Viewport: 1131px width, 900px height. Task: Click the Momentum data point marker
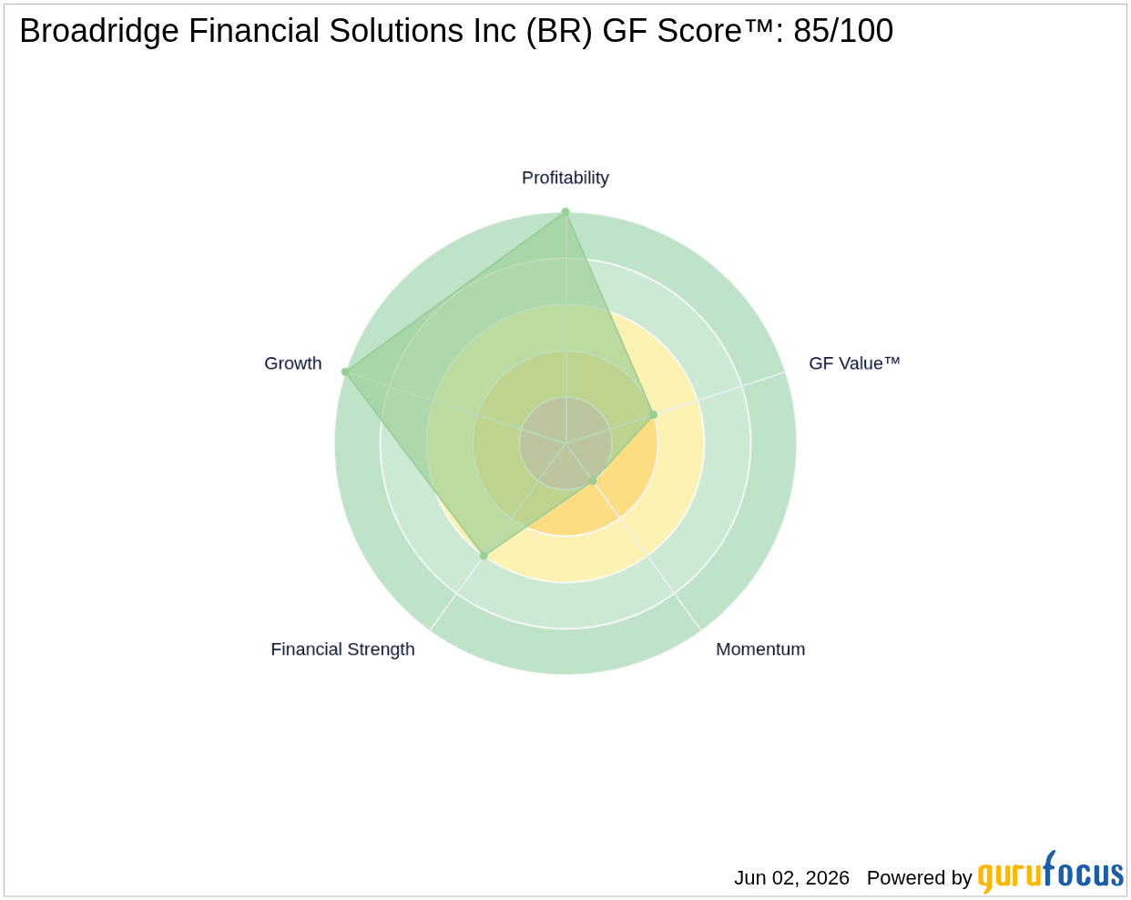pyautogui.click(x=593, y=480)
